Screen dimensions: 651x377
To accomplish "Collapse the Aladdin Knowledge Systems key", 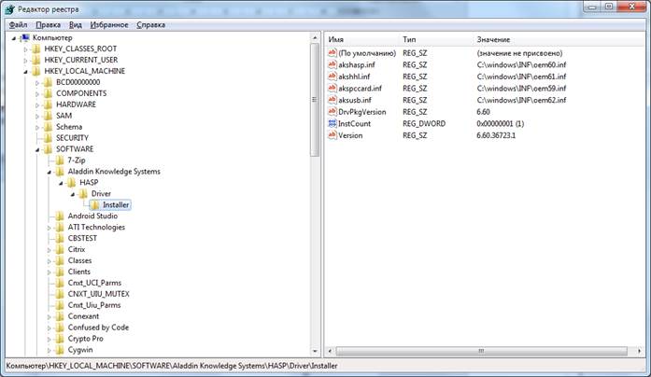I will tap(48, 172).
